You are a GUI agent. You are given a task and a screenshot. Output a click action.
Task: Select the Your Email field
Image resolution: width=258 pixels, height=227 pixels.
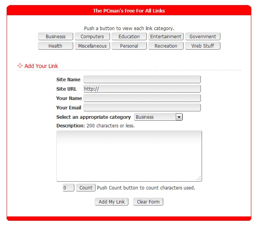point(142,107)
